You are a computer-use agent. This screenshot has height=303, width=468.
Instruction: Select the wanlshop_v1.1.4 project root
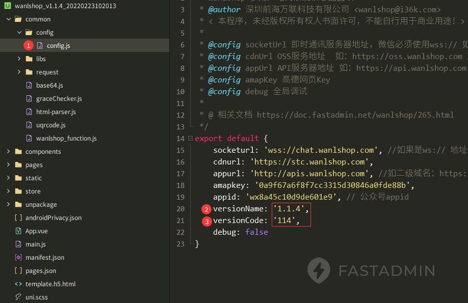(x=65, y=6)
